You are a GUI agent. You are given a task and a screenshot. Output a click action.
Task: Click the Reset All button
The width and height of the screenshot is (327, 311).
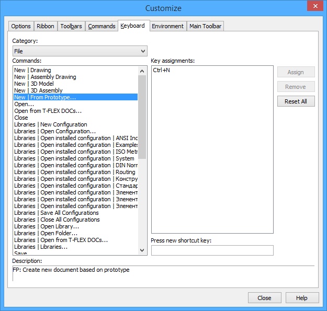tap(296, 101)
